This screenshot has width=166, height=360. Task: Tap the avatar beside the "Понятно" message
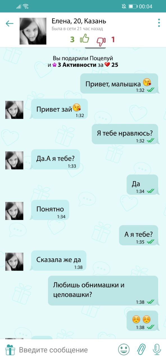point(14,211)
